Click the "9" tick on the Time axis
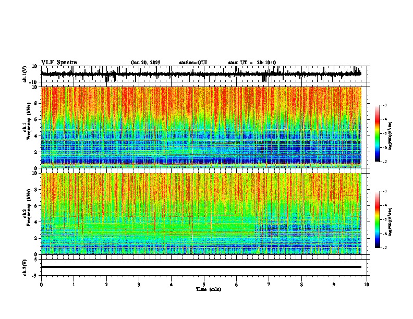The height and width of the screenshot is (319, 413). (334, 285)
